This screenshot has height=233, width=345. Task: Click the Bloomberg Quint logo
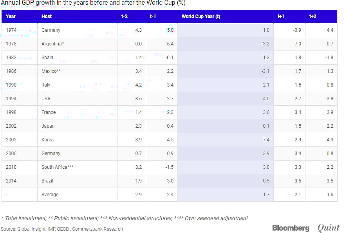tap(306, 228)
